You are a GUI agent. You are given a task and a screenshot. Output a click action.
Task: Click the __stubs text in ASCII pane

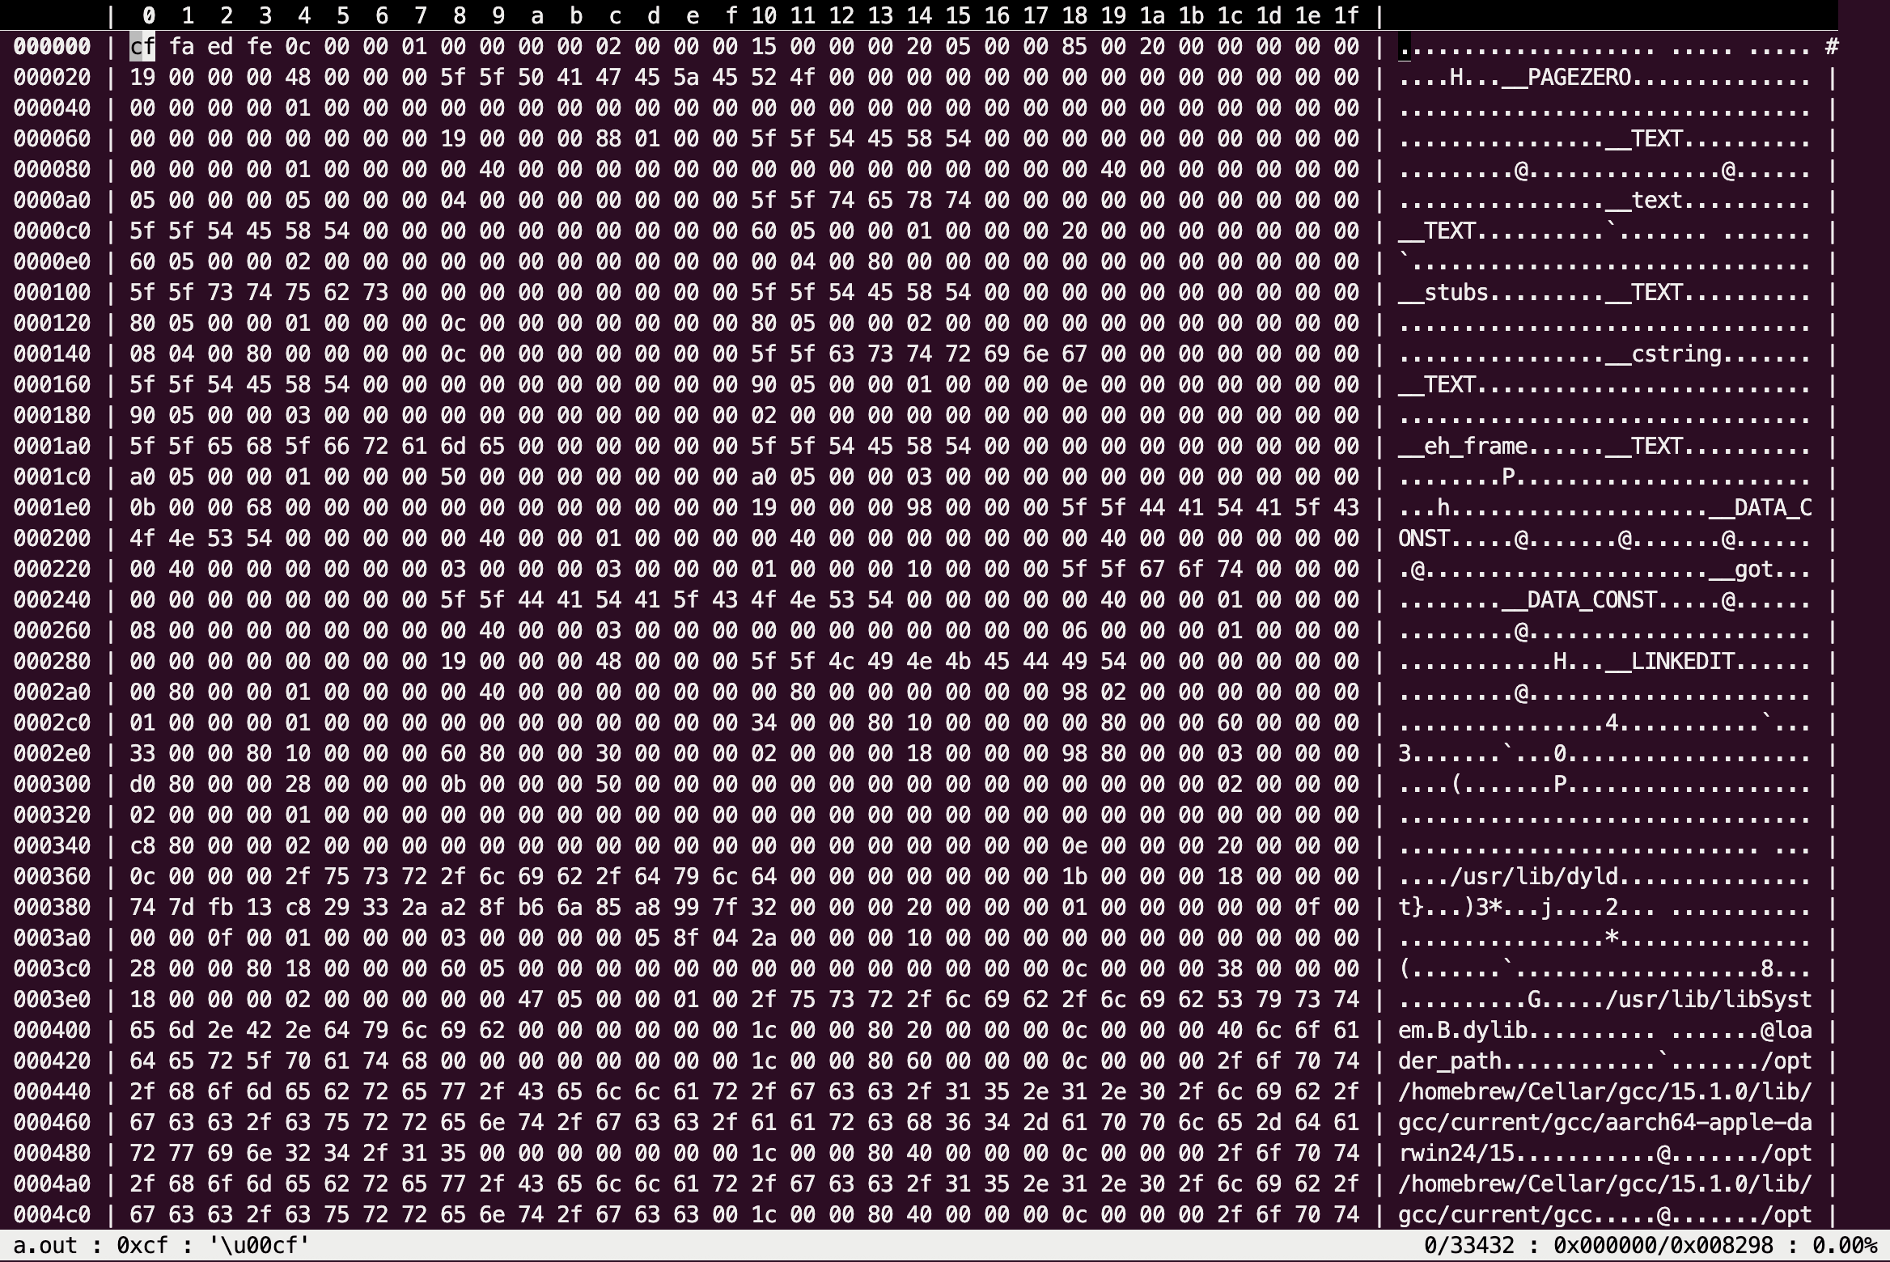tap(1443, 293)
